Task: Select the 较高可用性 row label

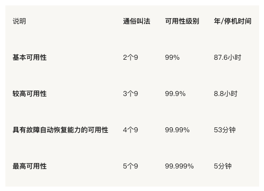Action: (x=30, y=94)
